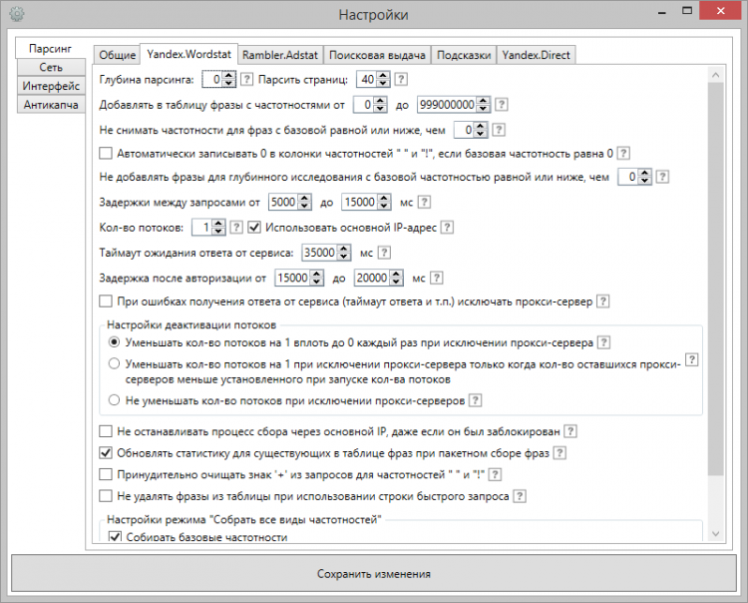This screenshot has height=603, width=748.
Task: Open the Поисковая выдача tab
Action: (x=377, y=55)
